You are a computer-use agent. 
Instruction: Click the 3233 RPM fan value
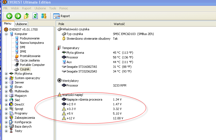119,85
